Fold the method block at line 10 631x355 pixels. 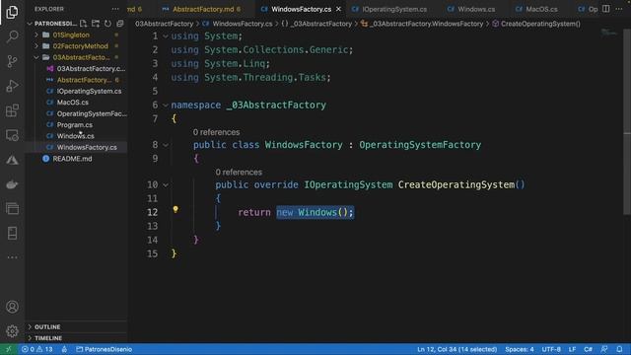tap(166, 184)
